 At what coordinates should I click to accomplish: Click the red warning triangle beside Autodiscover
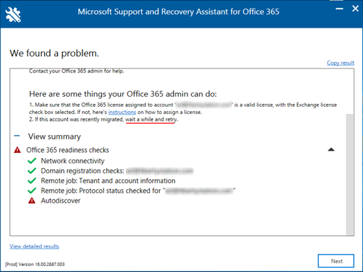coord(32,201)
